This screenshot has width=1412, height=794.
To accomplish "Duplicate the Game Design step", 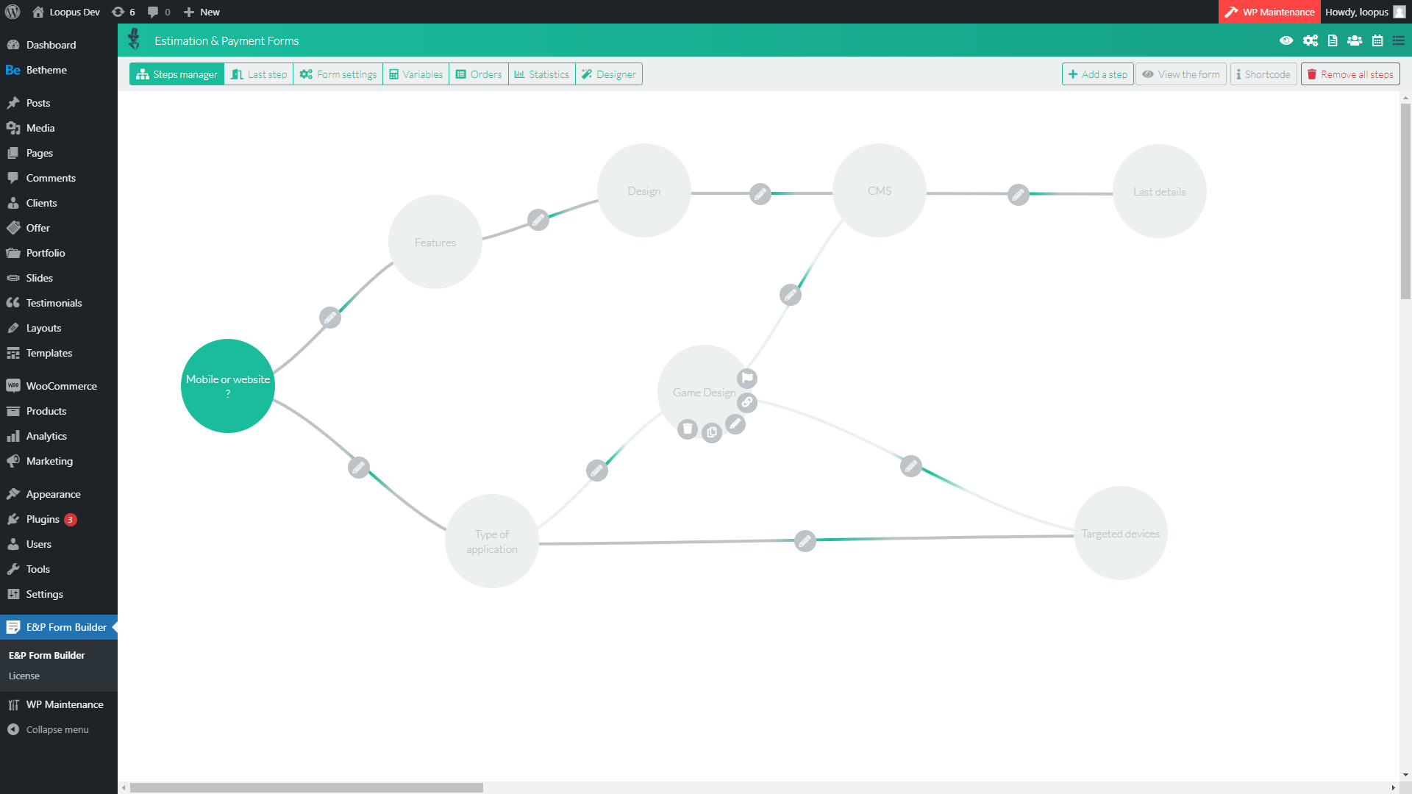I will [712, 432].
